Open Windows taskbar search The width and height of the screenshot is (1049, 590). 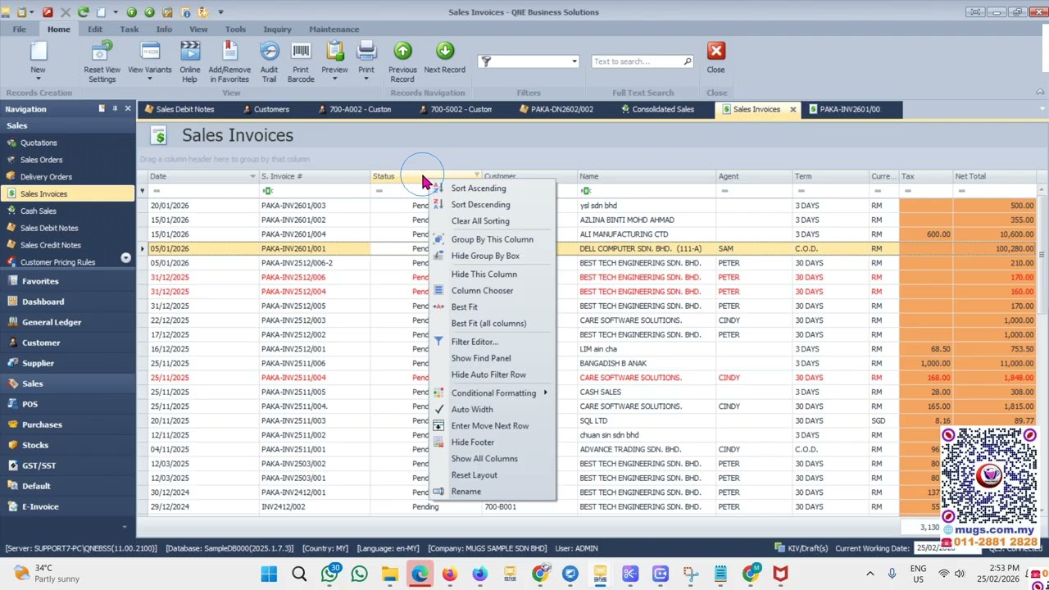tap(299, 574)
